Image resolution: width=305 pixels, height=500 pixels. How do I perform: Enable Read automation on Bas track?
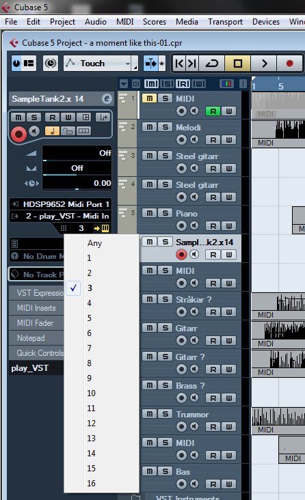tap(213, 484)
